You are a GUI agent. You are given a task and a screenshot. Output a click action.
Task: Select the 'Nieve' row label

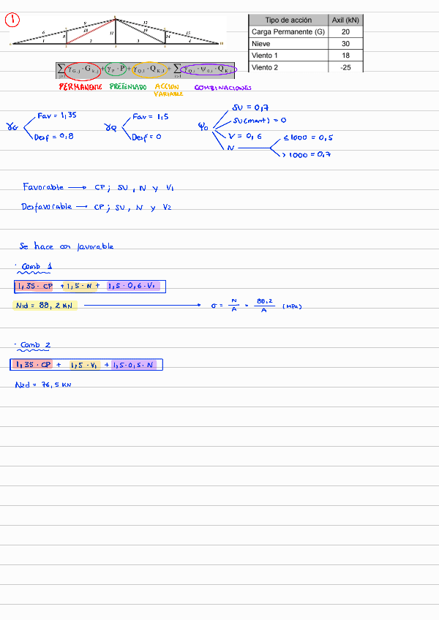(288, 43)
